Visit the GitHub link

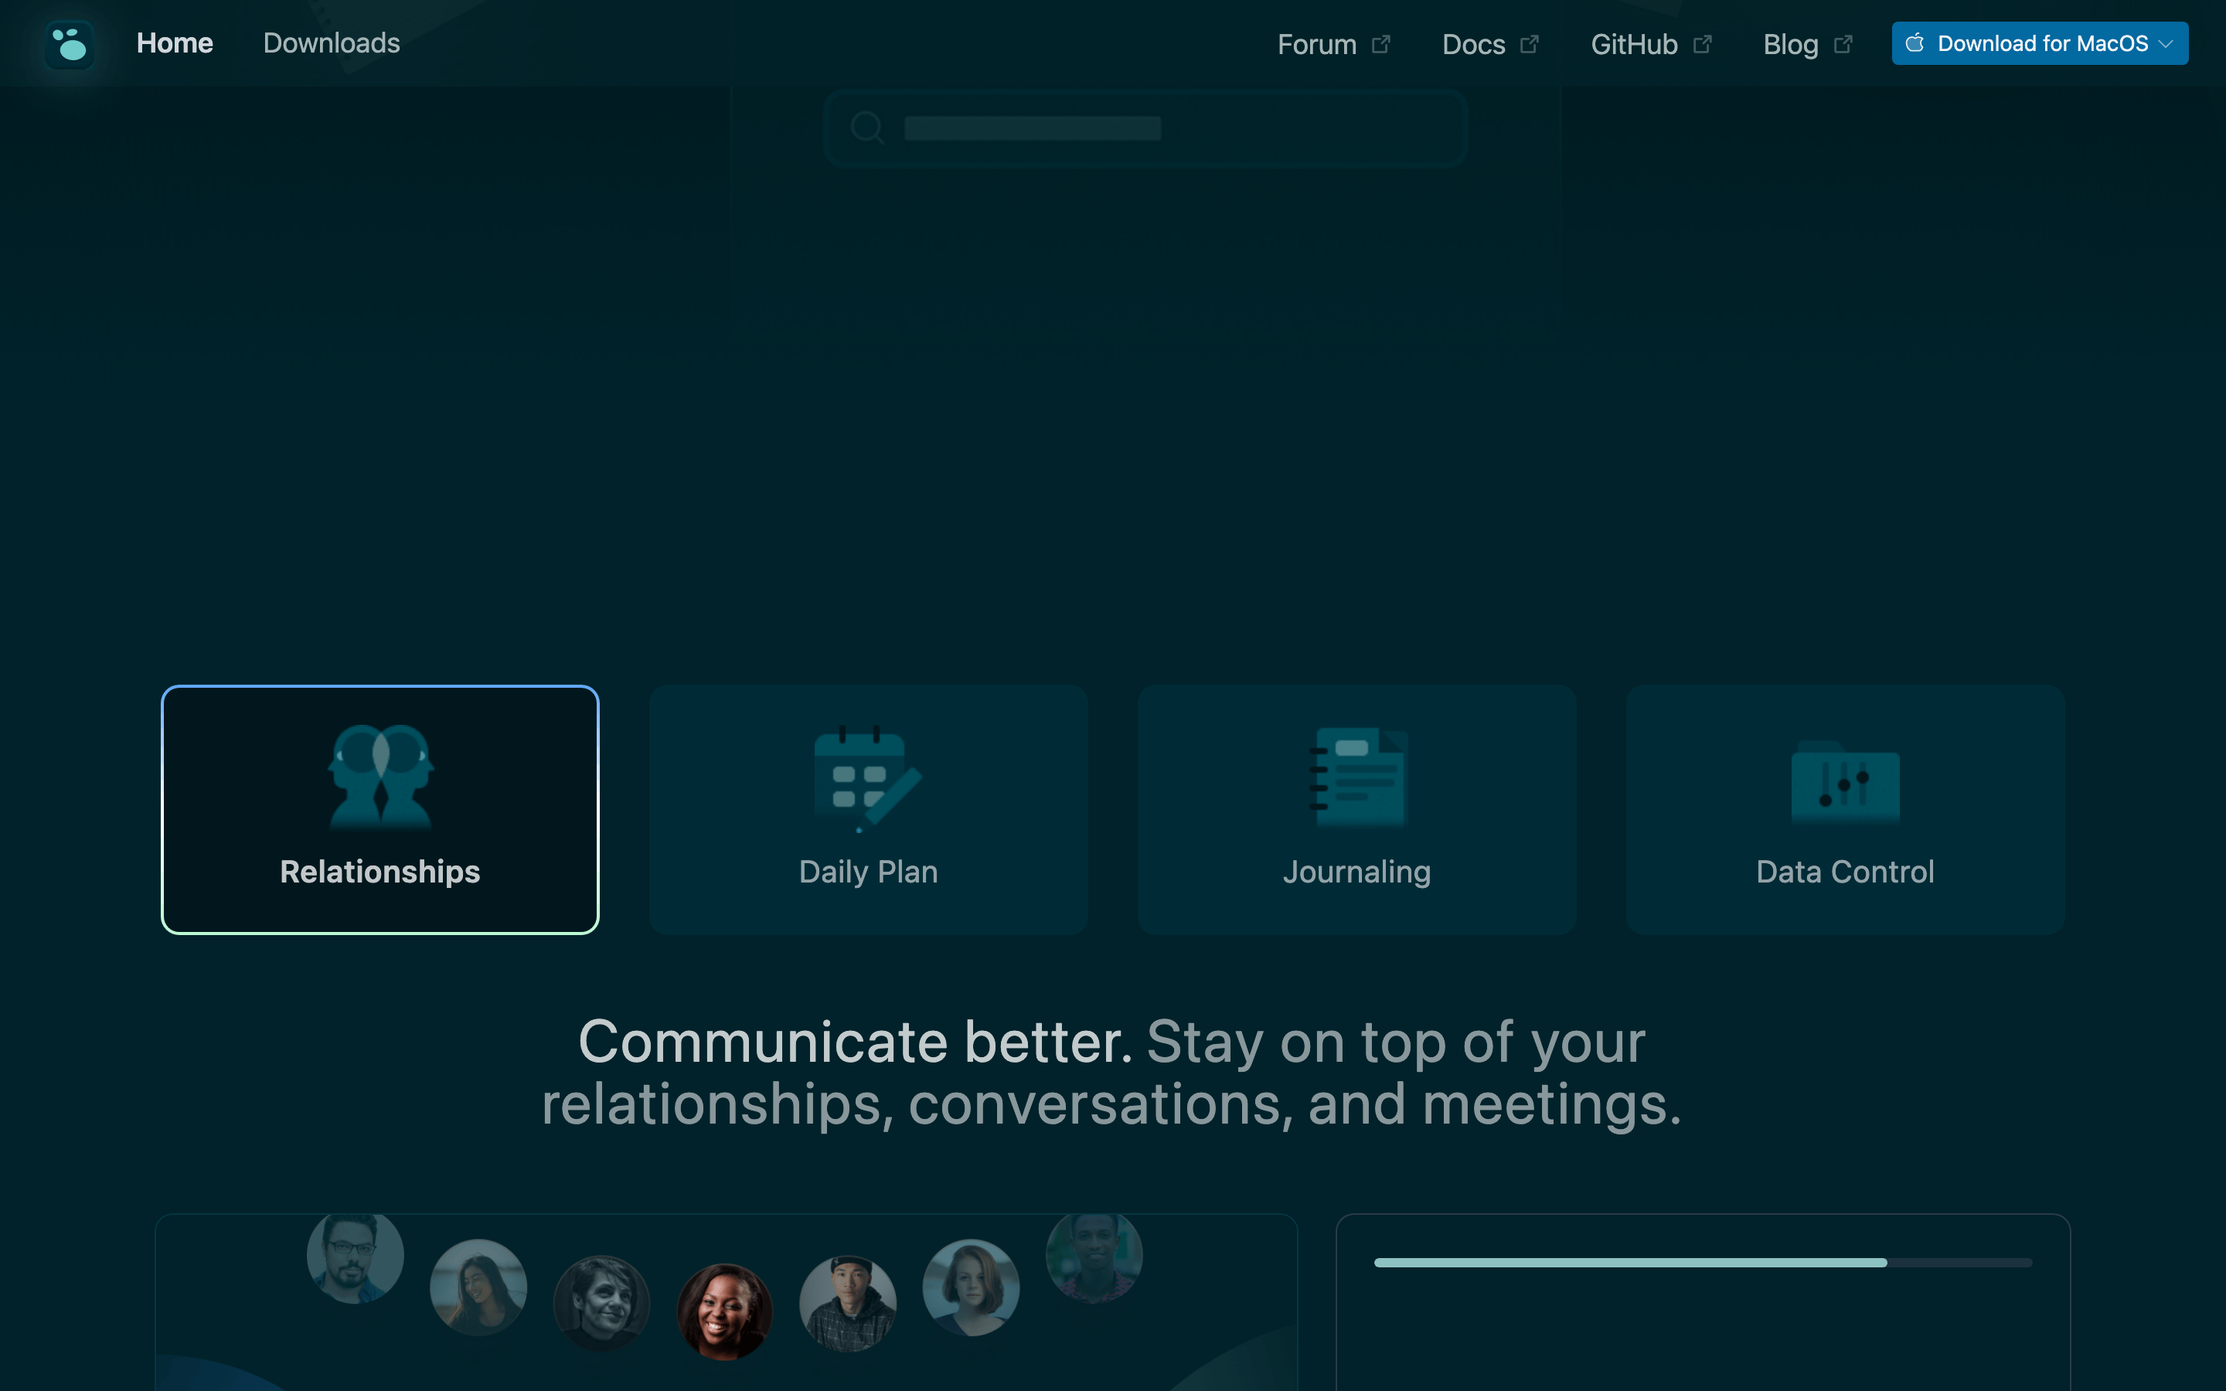pos(1634,44)
